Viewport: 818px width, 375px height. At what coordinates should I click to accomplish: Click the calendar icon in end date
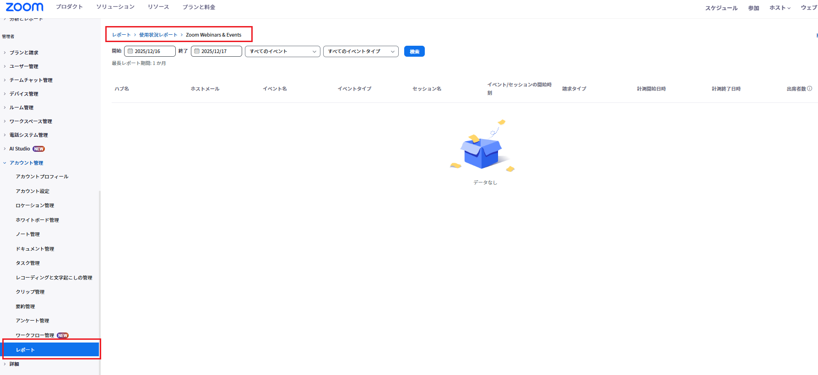coord(197,51)
